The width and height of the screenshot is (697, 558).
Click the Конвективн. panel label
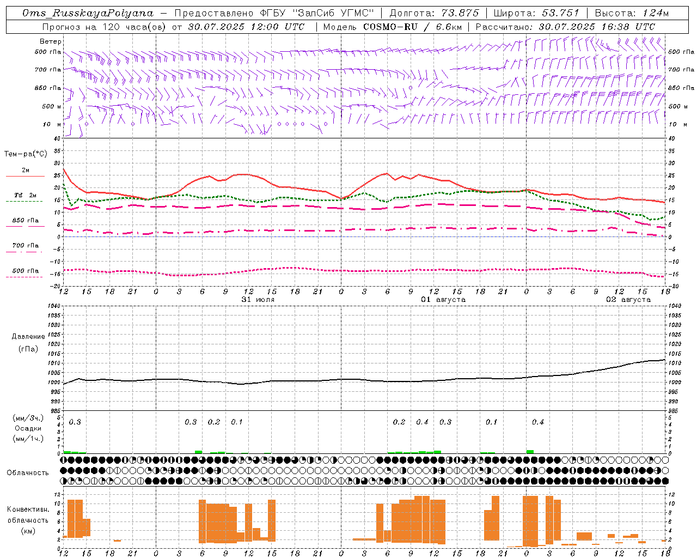pyautogui.click(x=28, y=510)
